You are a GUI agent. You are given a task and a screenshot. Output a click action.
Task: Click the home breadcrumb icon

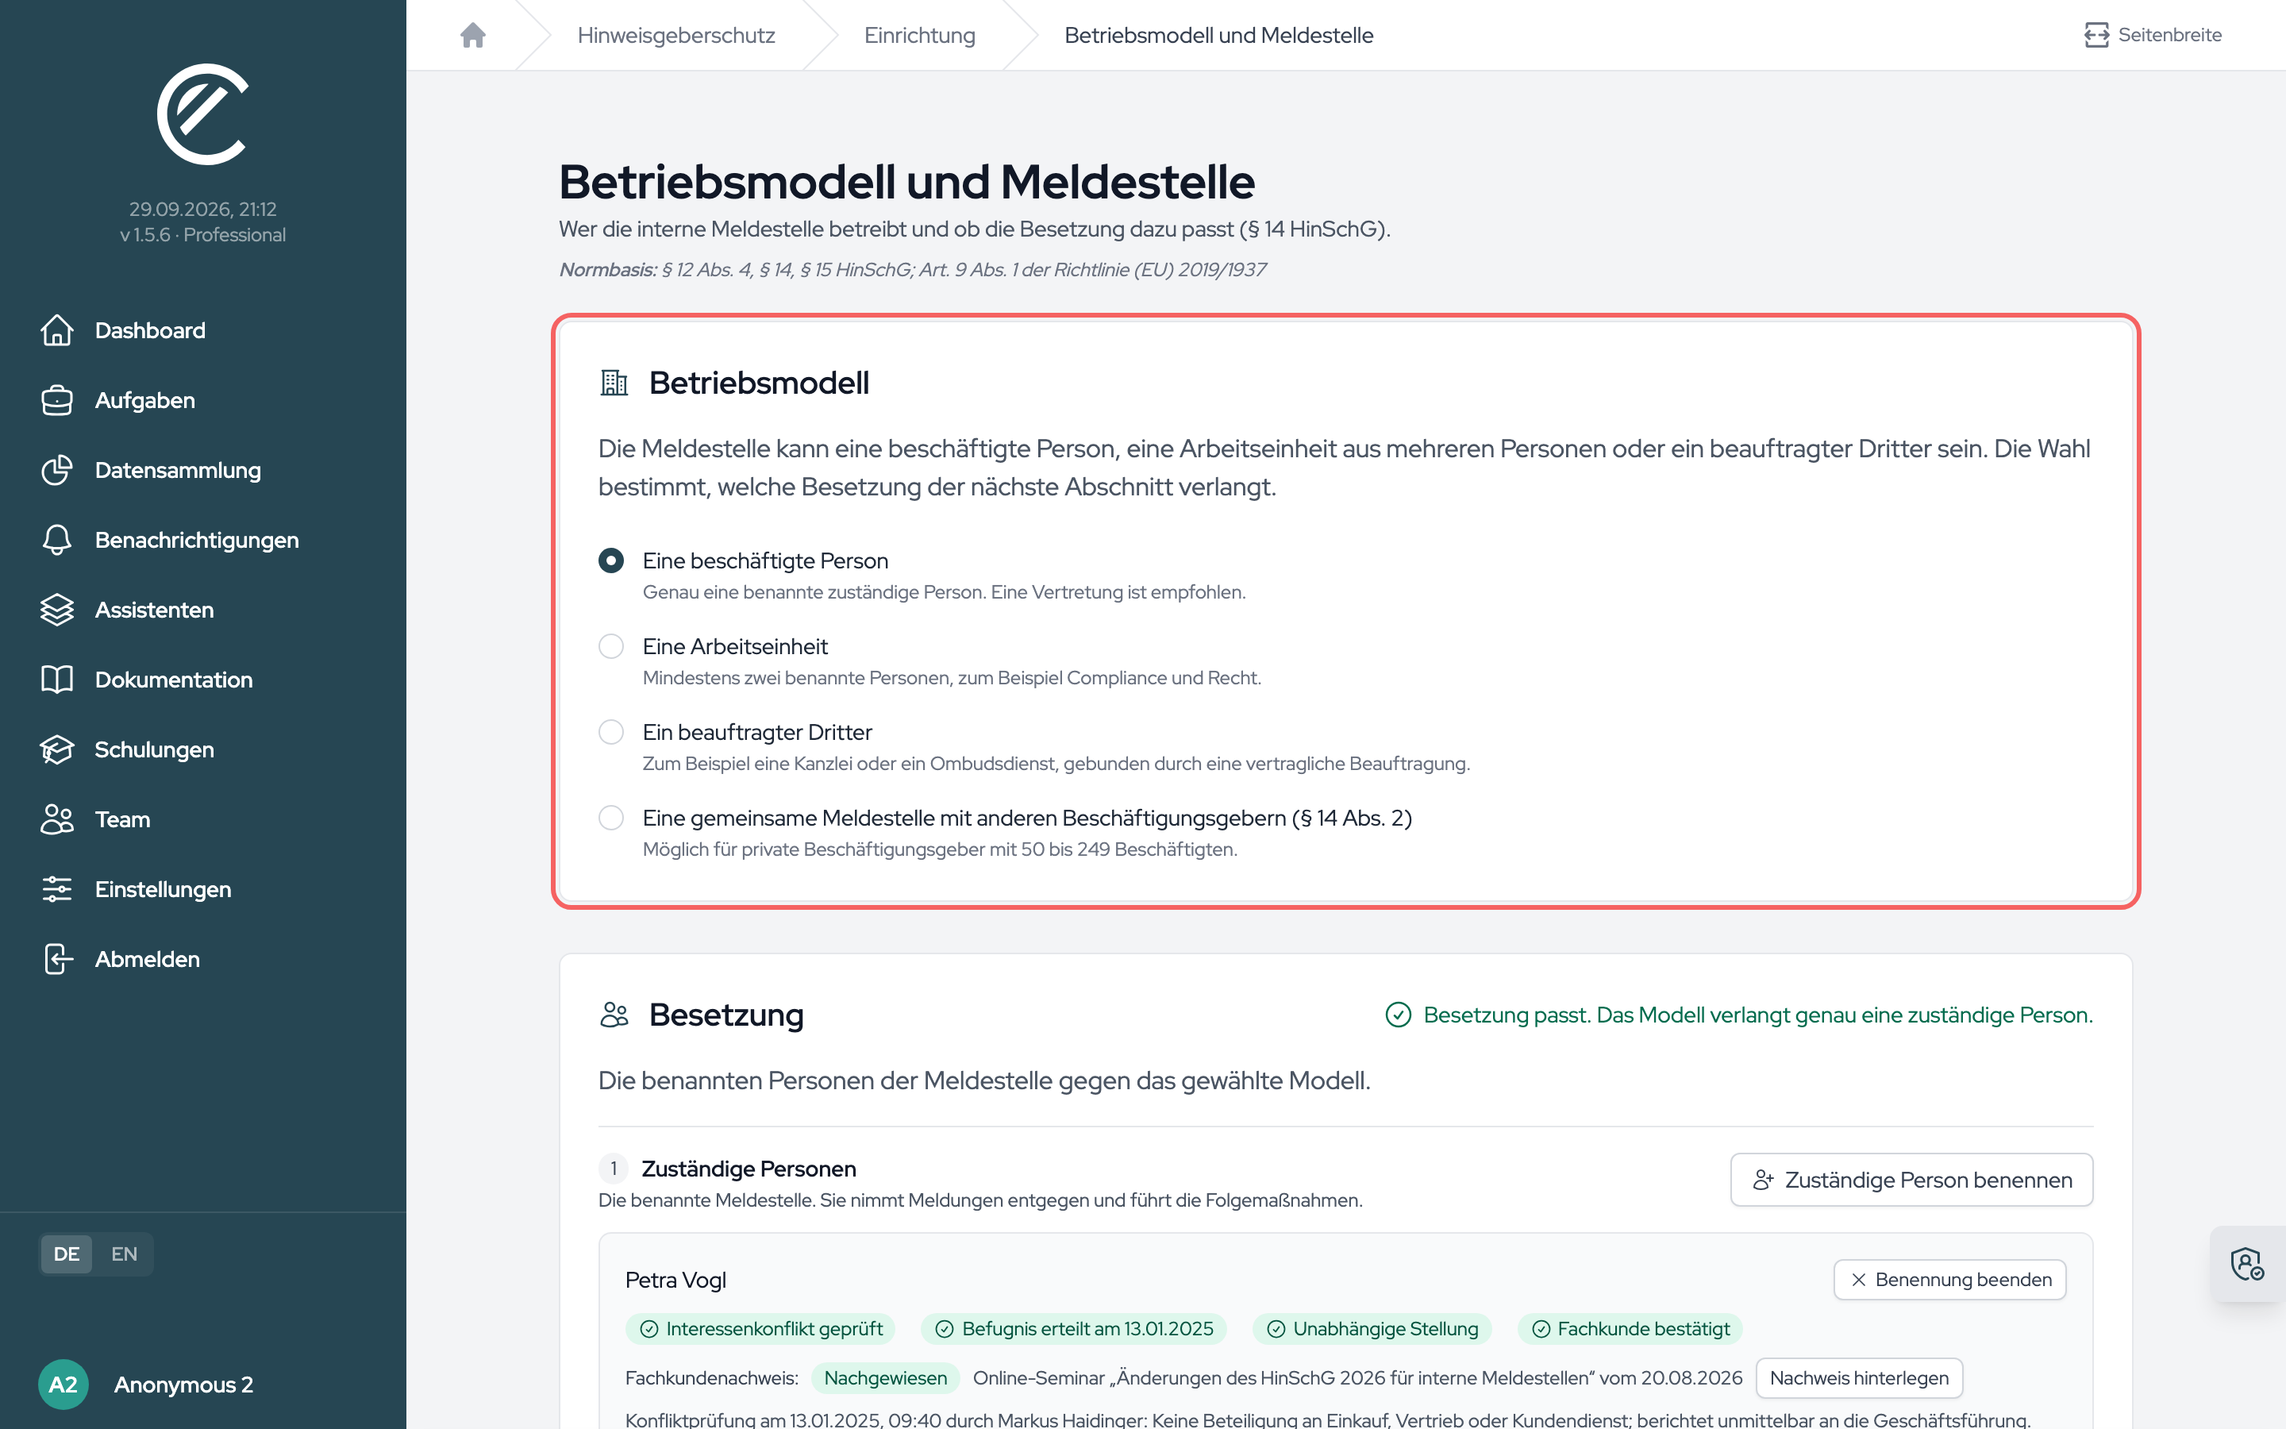(x=472, y=35)
